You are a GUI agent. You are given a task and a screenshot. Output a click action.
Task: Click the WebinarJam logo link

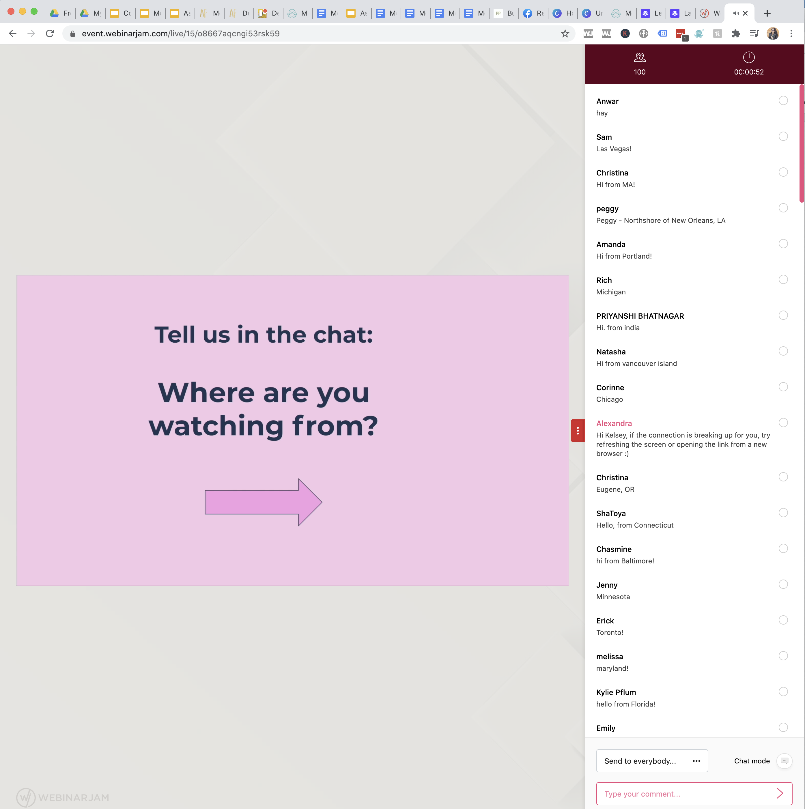point(63,797)
